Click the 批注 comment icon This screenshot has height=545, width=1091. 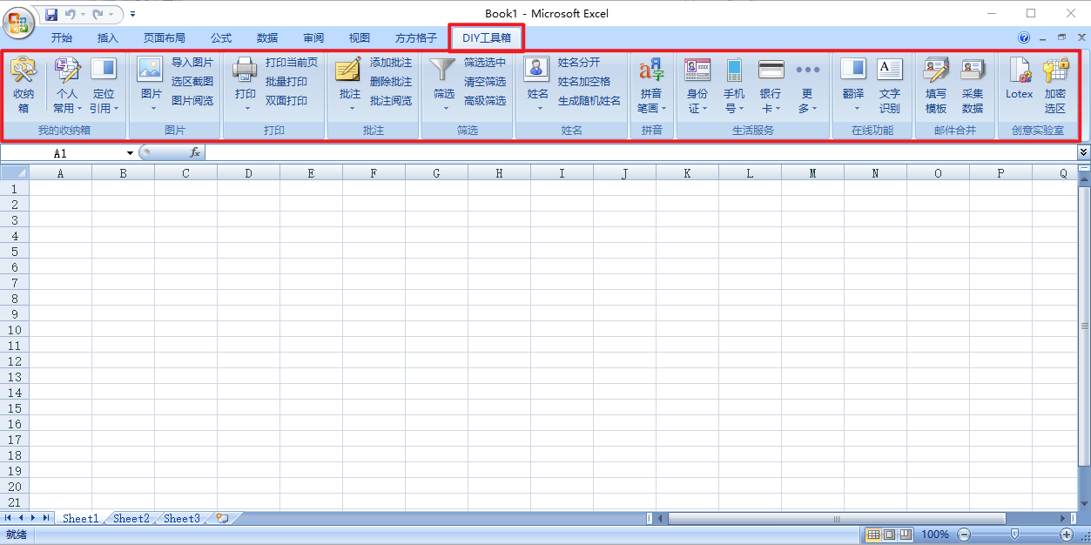click(x=349, y=71)
